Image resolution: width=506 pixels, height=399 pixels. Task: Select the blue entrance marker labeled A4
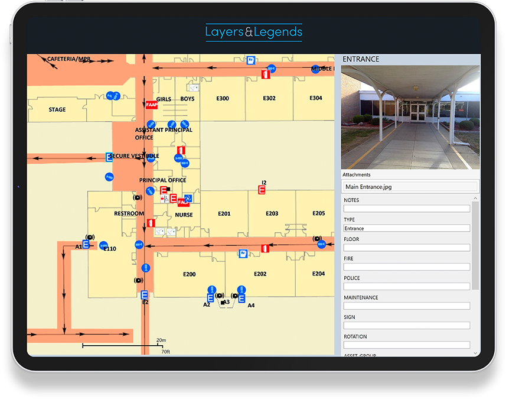point(241,299)
